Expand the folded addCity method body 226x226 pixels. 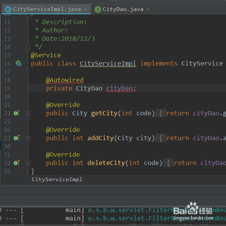28,138
